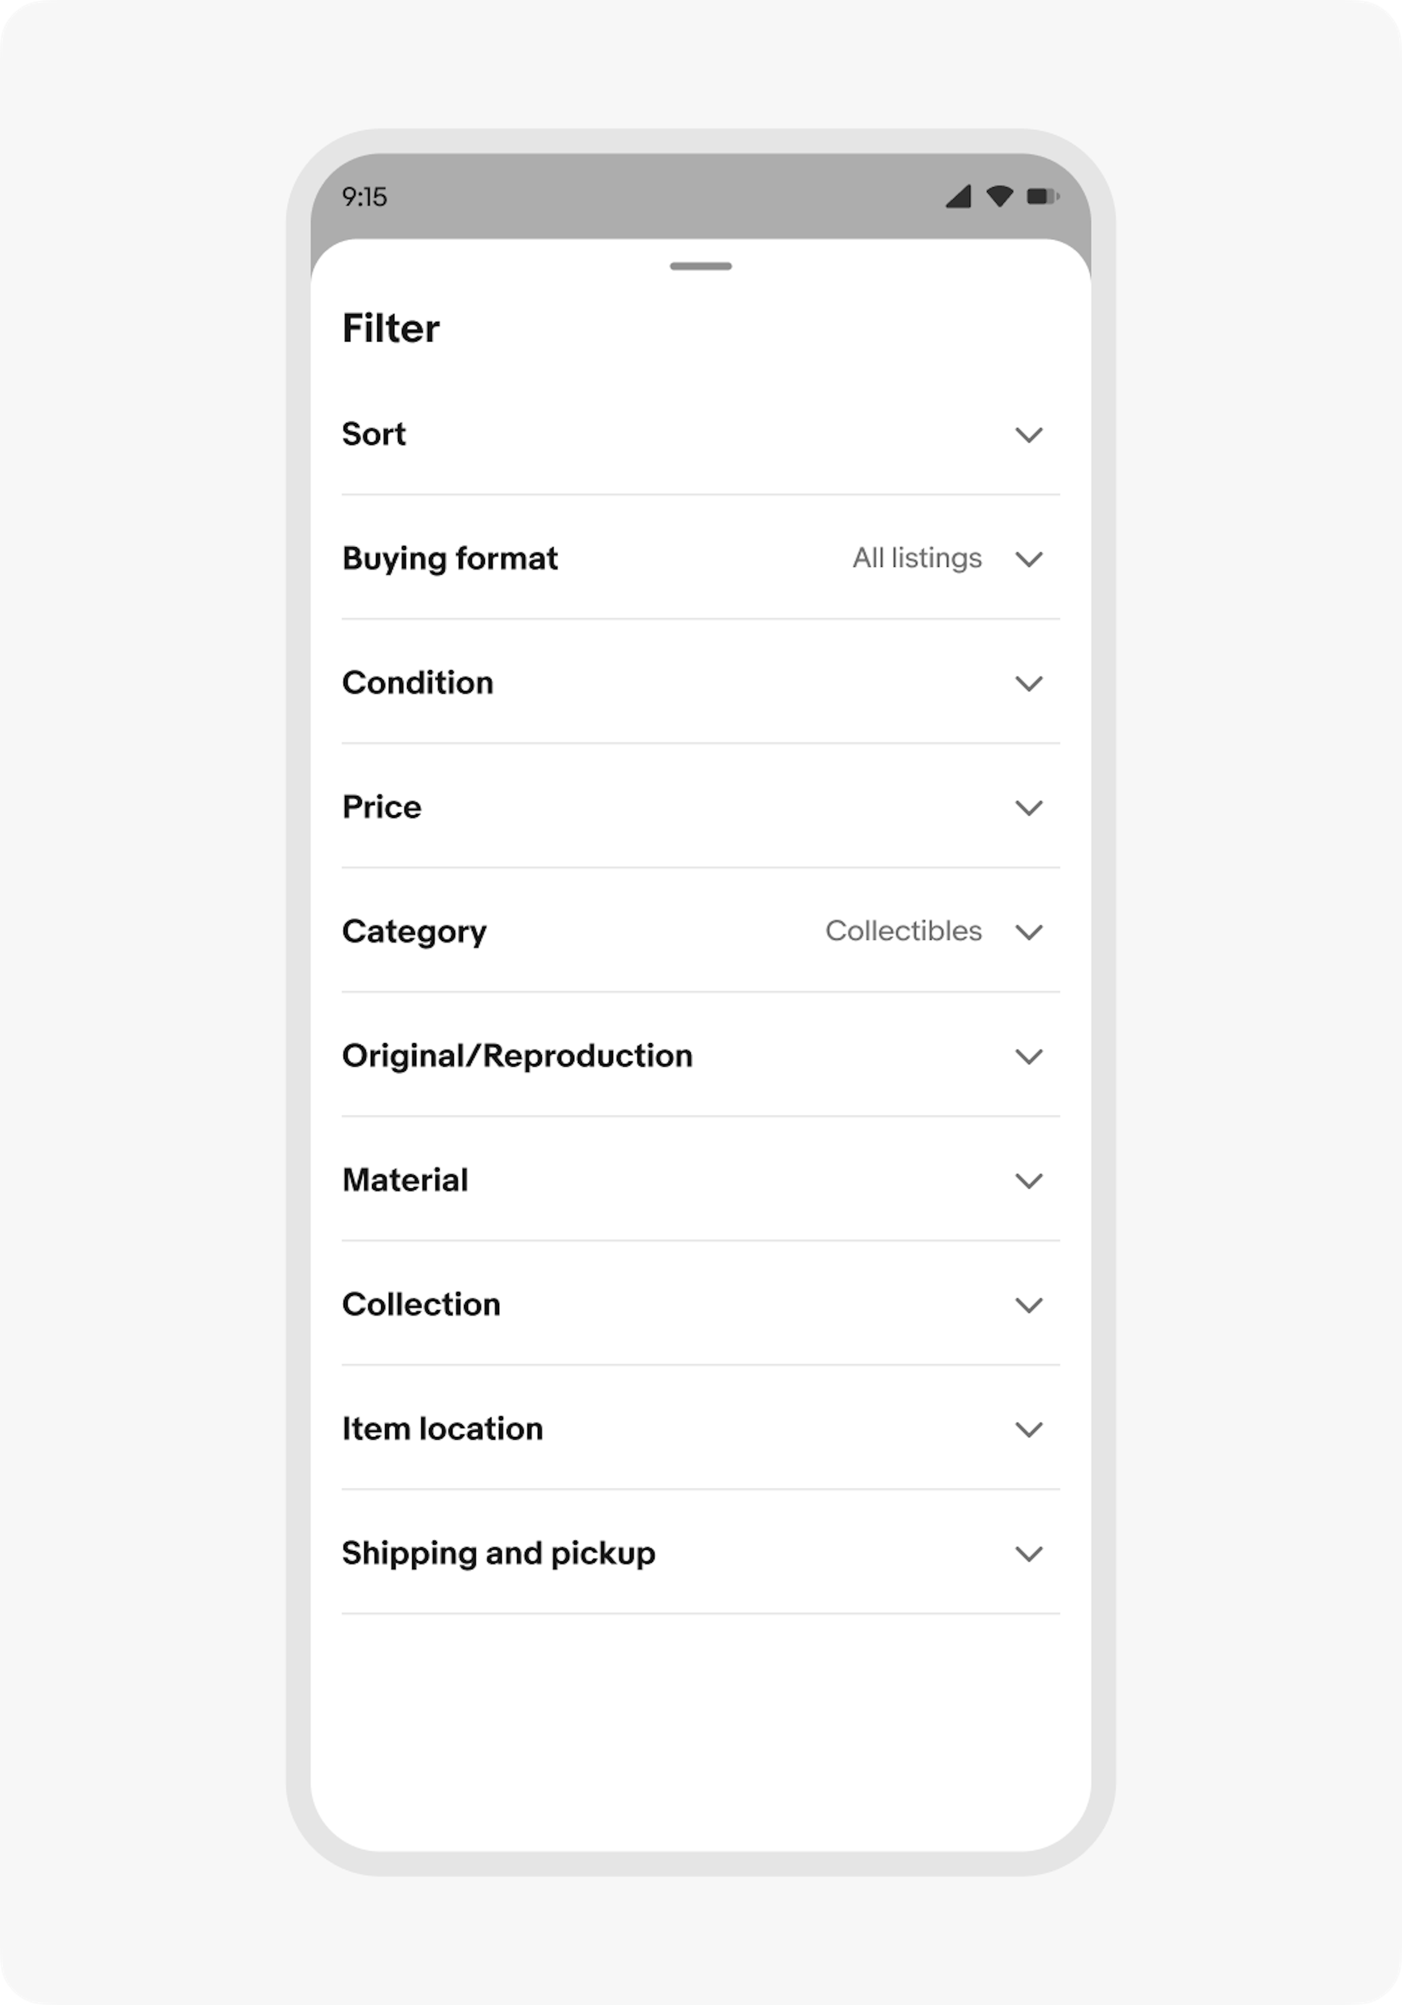Open the Shipping and pickup filter

[x=698, y=1554]
